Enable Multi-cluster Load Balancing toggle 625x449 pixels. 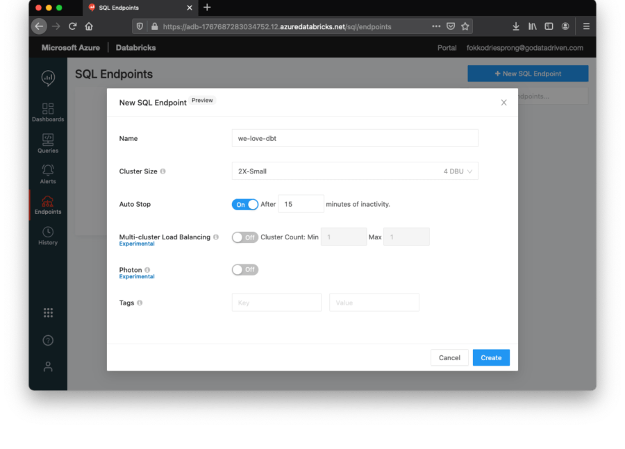pyautogui.click(x=244, y=237)
